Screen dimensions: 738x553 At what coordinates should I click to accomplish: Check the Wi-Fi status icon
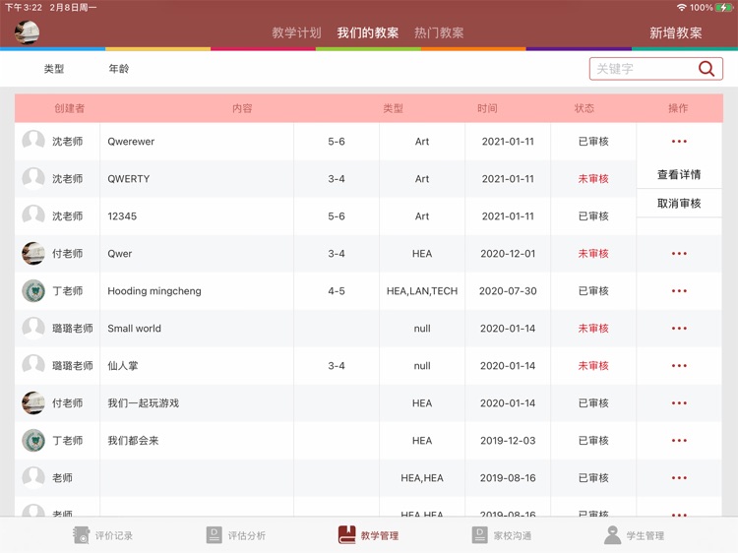(x=682, y=8)
